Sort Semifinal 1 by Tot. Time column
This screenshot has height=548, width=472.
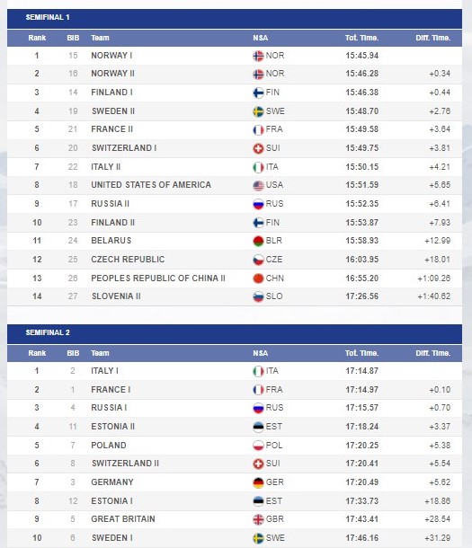361,38
